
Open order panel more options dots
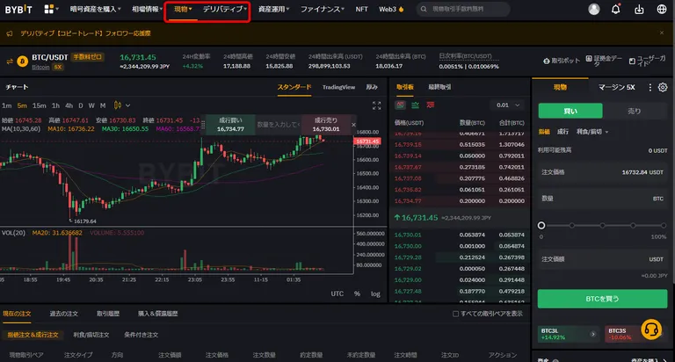[x=650, y=87]
